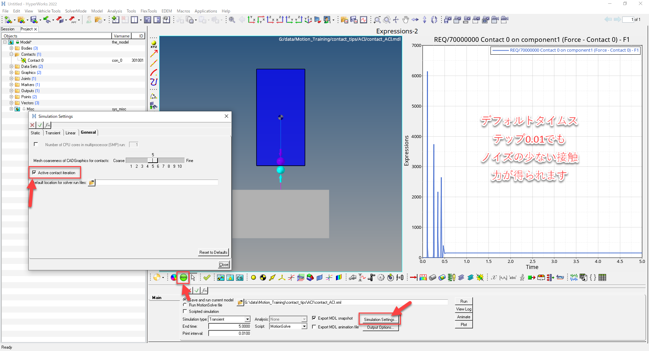The height and width of the screenshot is (351, 649).
Task: Select the yellow Vectors arrow icon
Action: click(272, 277)
